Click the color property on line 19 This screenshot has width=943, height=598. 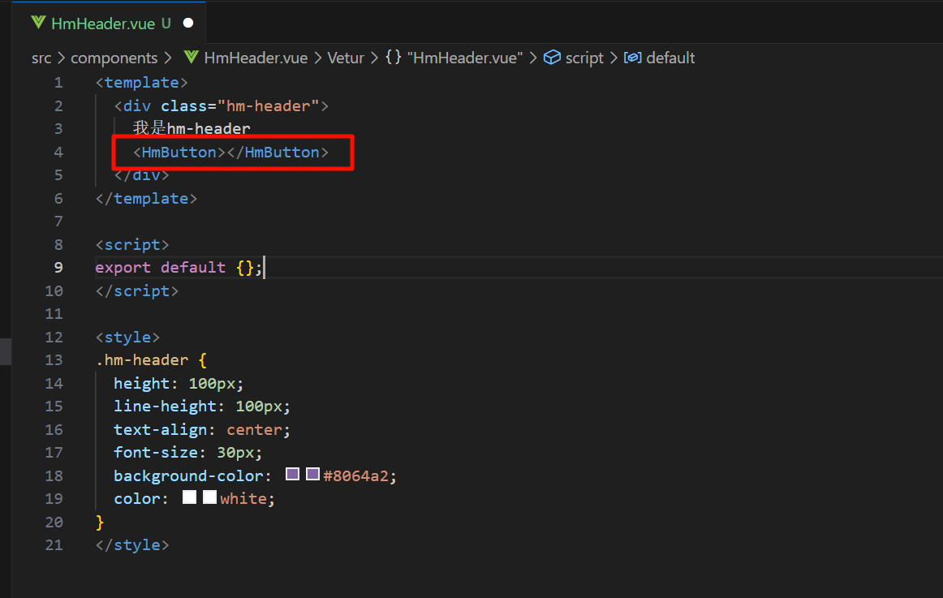pos(137,499)
